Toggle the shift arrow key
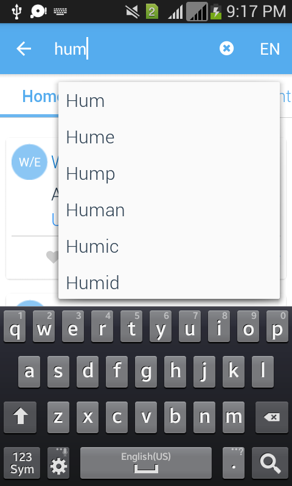This screenshot has height=486, width=292. (x=20, y=417)
